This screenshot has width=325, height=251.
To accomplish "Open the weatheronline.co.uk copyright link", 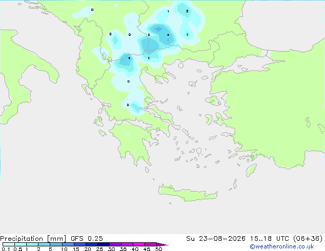I will pos(282,246).
